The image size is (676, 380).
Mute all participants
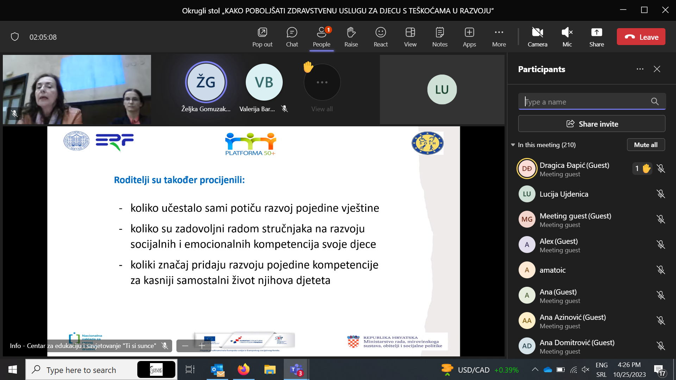point(646,145)
